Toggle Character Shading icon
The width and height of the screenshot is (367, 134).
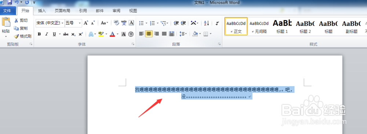pos(124,34)
